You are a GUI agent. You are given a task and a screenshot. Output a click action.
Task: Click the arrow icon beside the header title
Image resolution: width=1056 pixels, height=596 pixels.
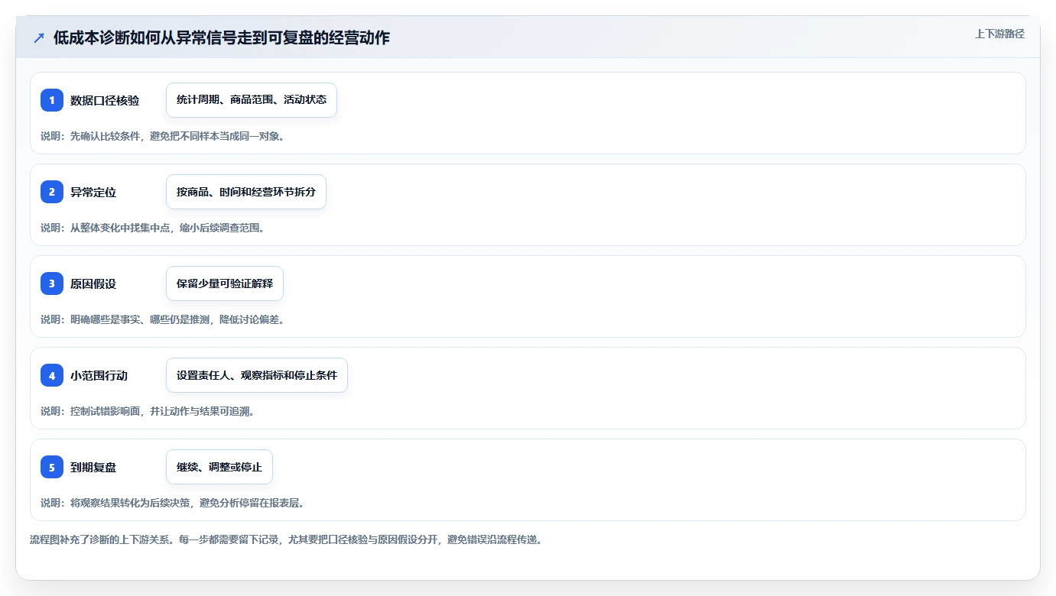[39, 38]
